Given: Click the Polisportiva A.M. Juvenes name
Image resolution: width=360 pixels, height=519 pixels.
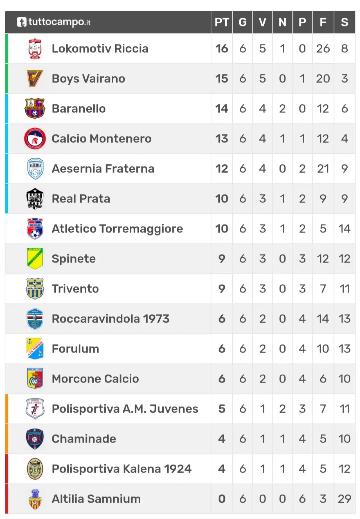Looking at the screenshot, I should [125, 409].
